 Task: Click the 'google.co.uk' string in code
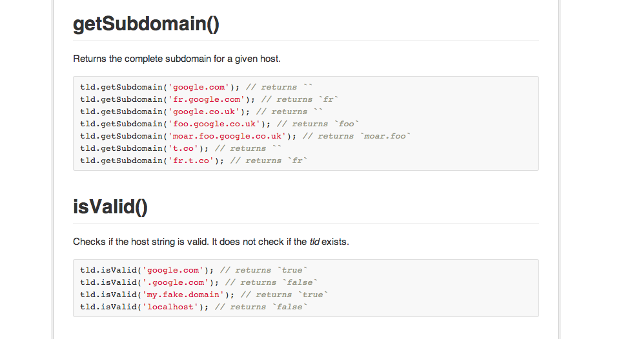coord(204,111)
